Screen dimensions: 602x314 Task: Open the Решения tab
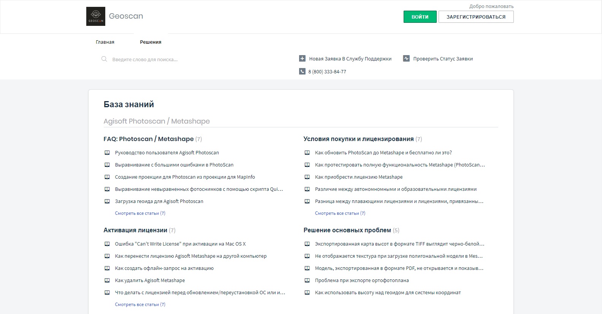pyautogui.click(x=150, y=42)
